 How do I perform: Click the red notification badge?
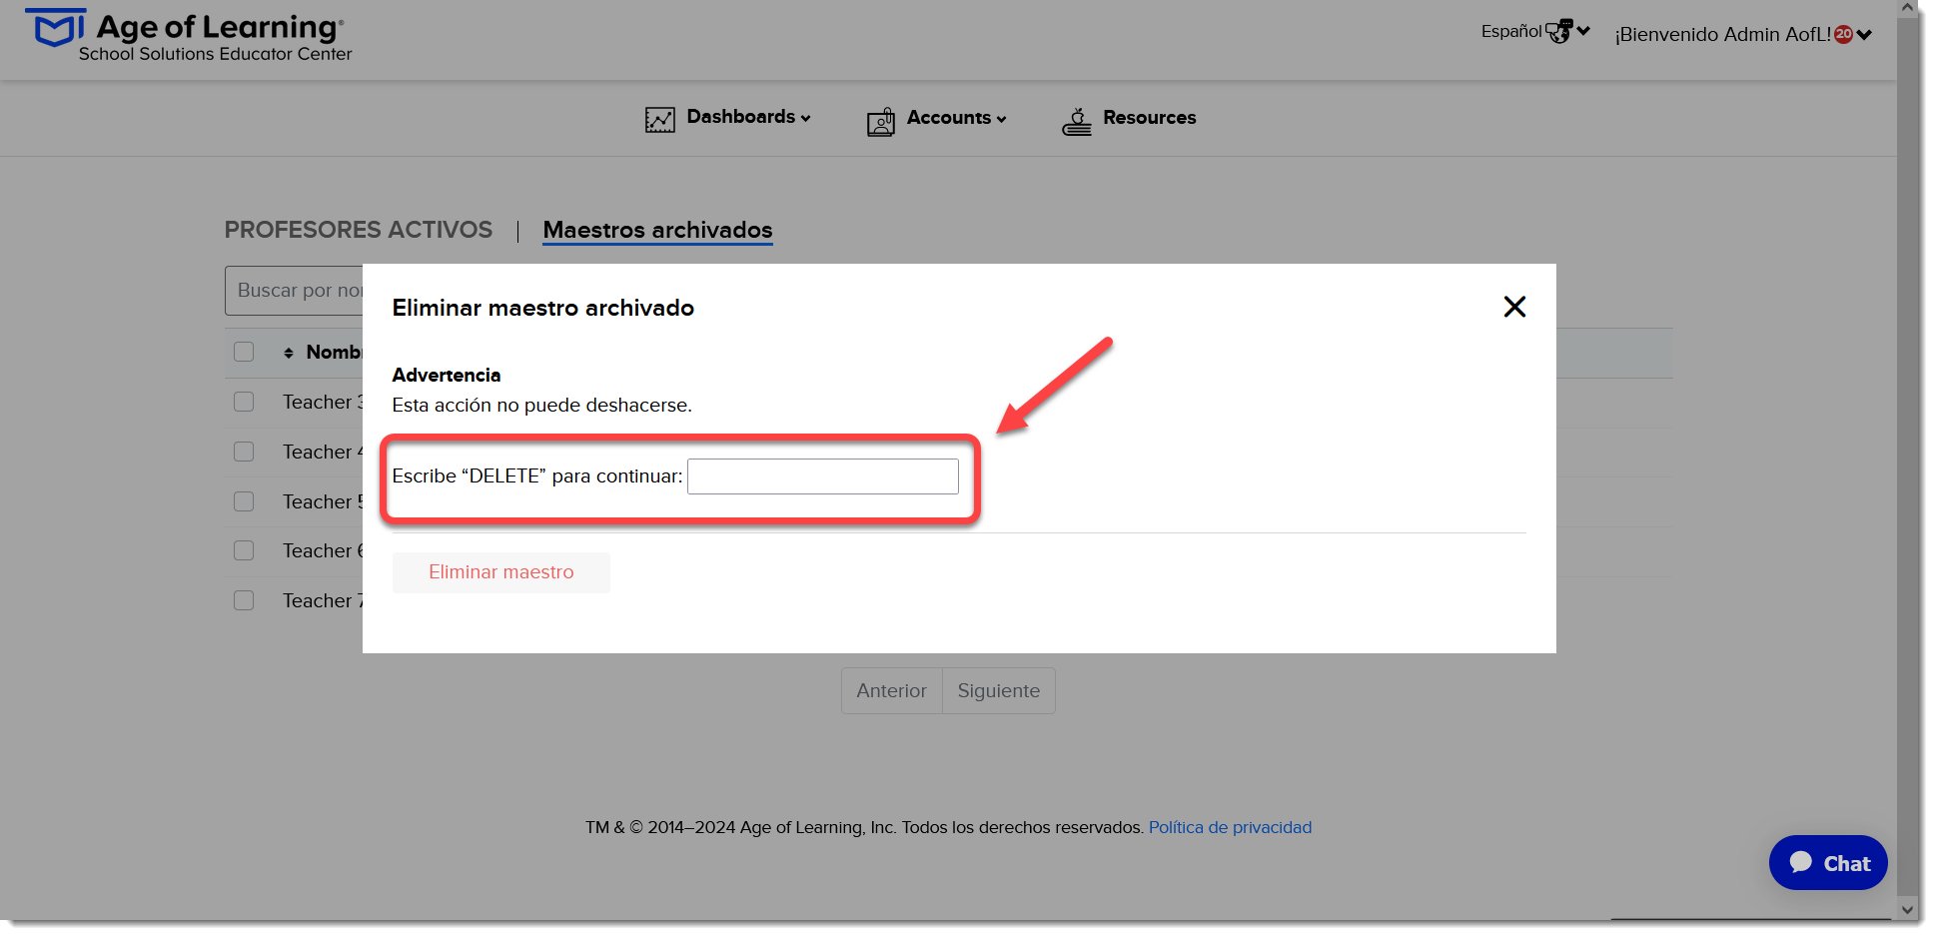[x=1843, y=34]
